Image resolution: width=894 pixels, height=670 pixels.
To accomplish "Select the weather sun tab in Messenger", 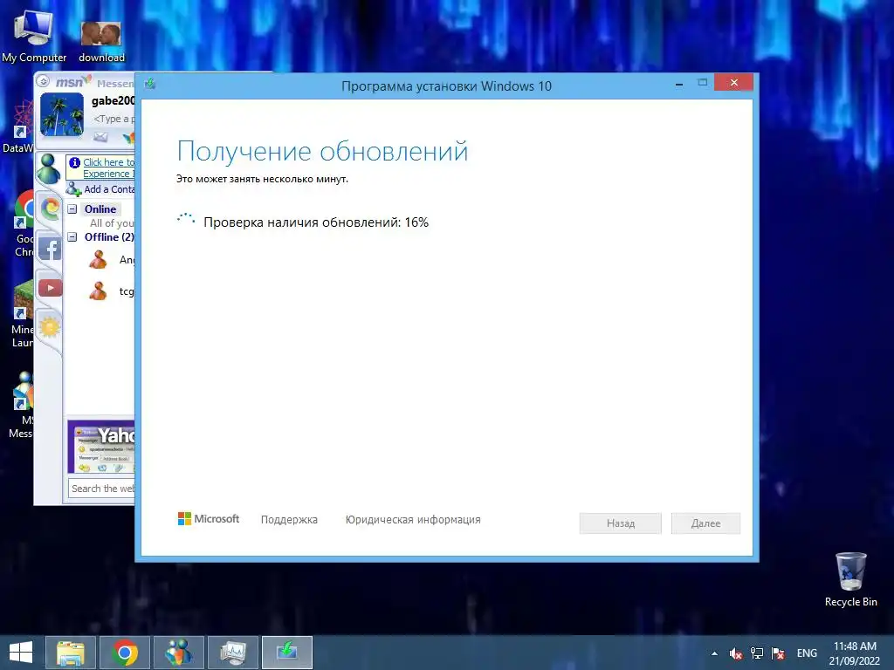I will click(50, 327).
